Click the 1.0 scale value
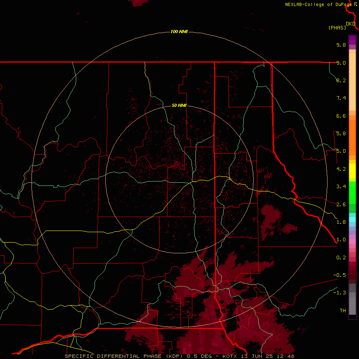The image size is (359, 359). click(341, 240)
